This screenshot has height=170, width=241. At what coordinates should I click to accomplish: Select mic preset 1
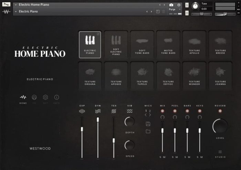[146, 111]
